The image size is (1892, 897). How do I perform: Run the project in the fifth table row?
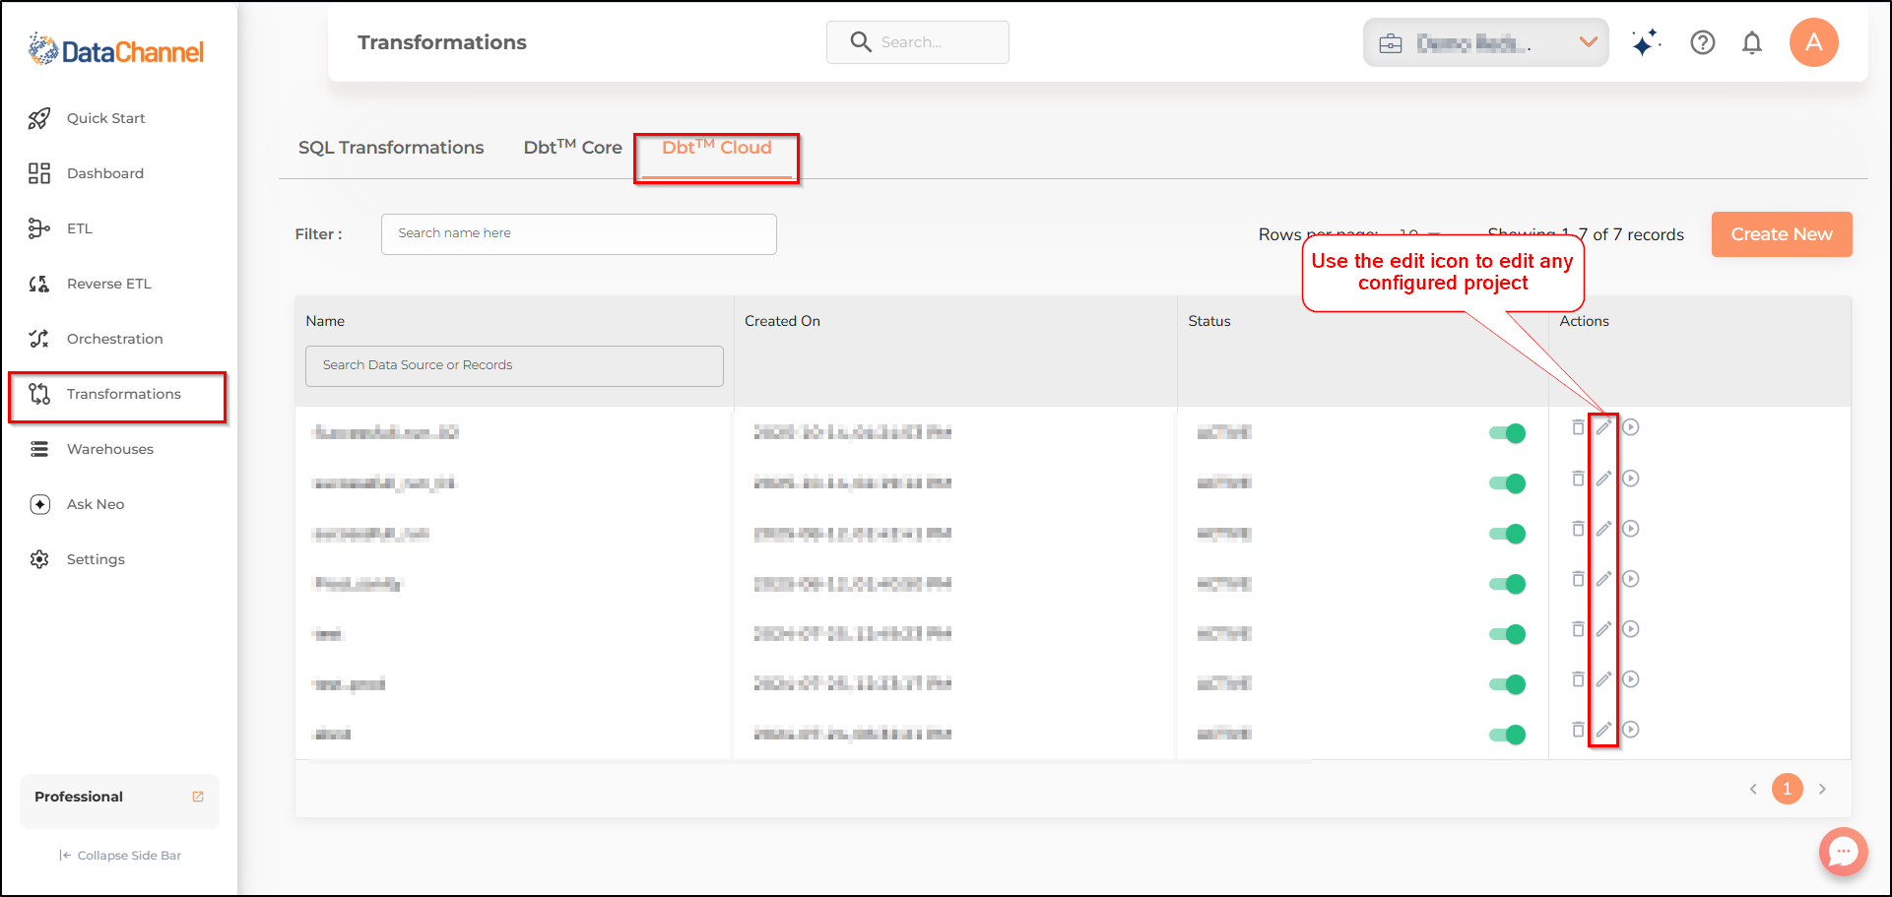1631,629
